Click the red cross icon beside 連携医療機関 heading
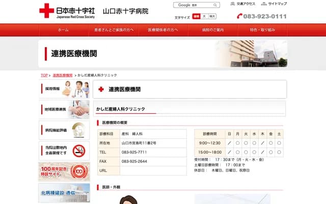The image size is (326, 204). 101,89
